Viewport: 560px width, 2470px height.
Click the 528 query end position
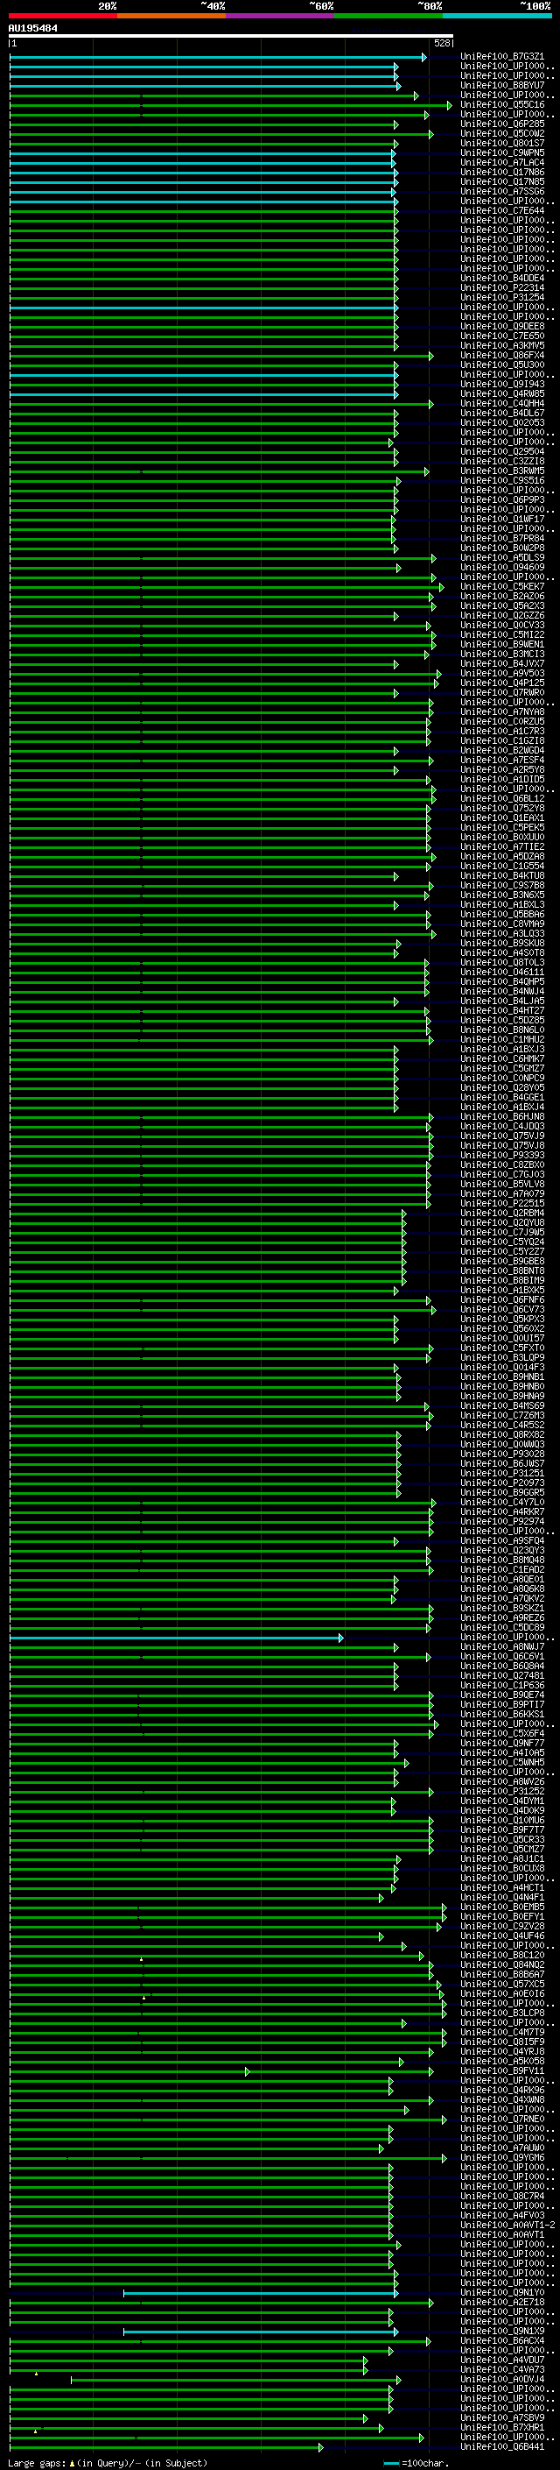[x=441, y=43]
